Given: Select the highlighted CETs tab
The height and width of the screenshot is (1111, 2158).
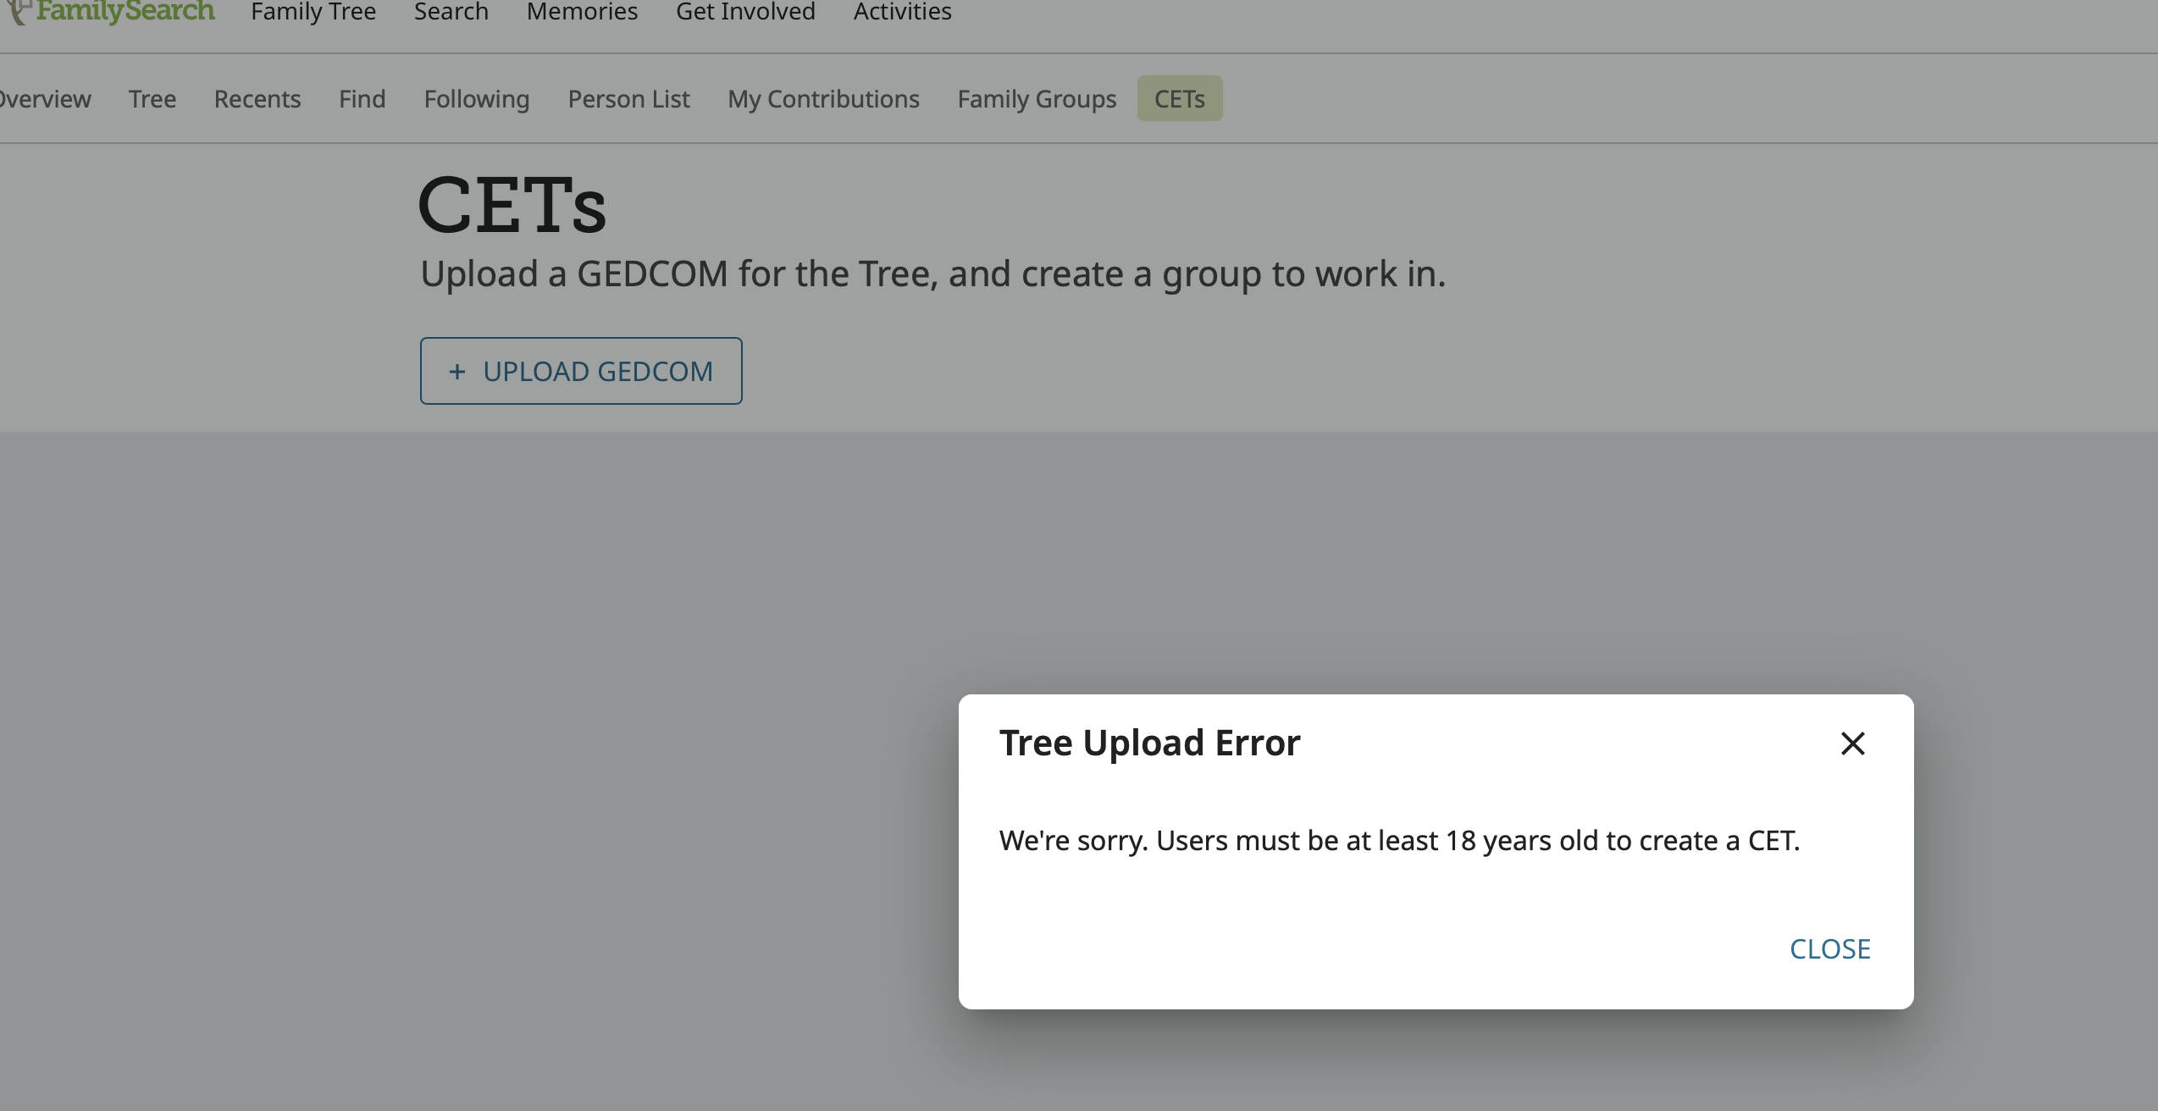Looking at the screenshot, I should tap(1179, 99).
